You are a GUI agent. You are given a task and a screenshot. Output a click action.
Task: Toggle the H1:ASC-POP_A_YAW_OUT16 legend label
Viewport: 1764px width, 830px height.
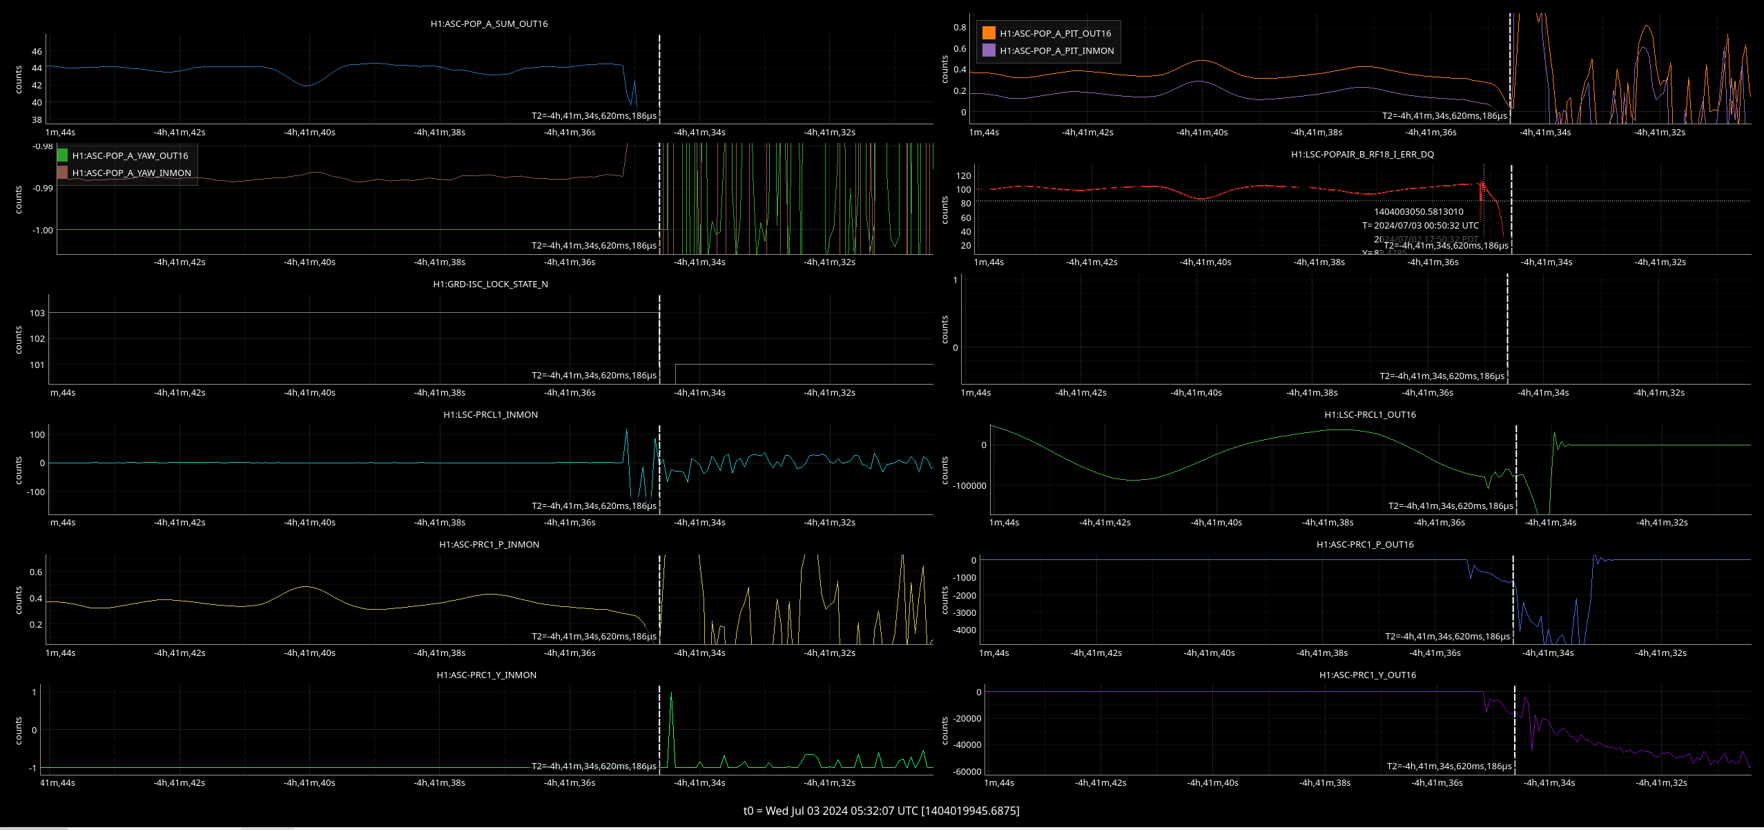130,155
